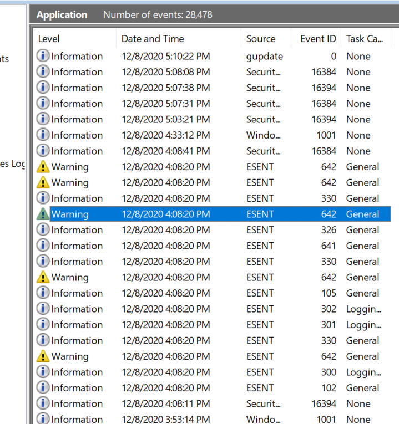Click the info icon of ESENT event 326
Screen dimensions: 399x424
pyautogui.click(x=43, y=229)
